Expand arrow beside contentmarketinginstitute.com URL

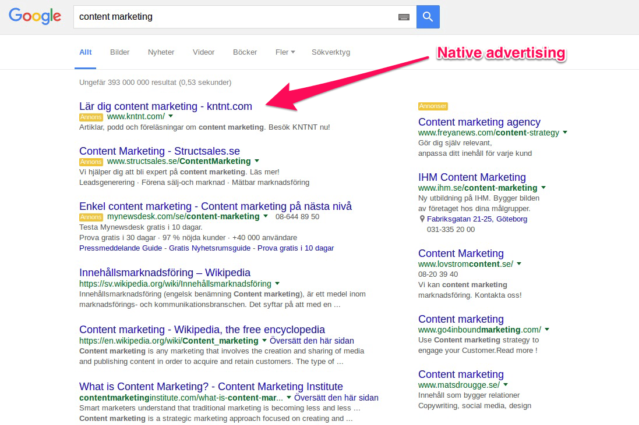(x=288, y=397)
